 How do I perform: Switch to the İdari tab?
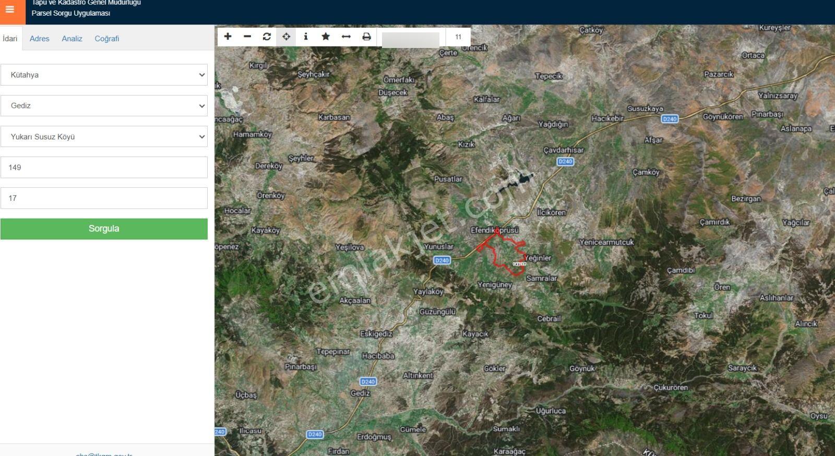point(10,39)
